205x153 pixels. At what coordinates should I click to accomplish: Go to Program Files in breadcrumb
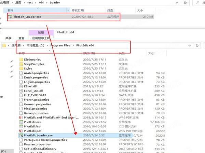click(x=60, y=45)
